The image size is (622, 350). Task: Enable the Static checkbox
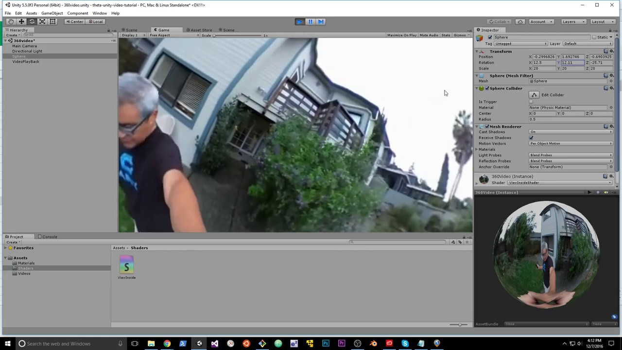pyautogui.click(x=594, y=37)
